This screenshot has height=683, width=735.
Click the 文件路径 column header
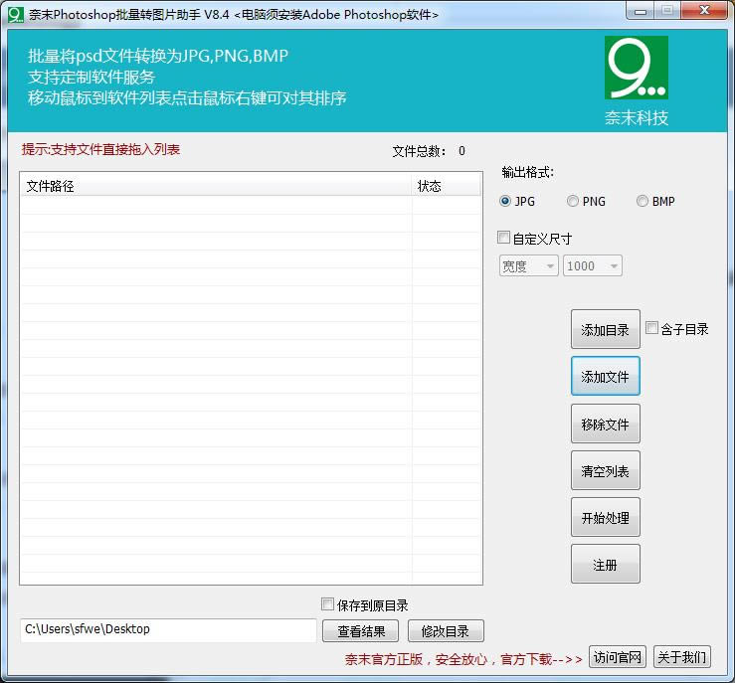[216, 186]
